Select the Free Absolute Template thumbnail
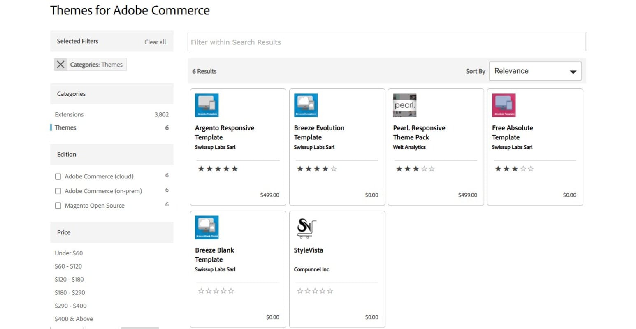 pos(504,105)
